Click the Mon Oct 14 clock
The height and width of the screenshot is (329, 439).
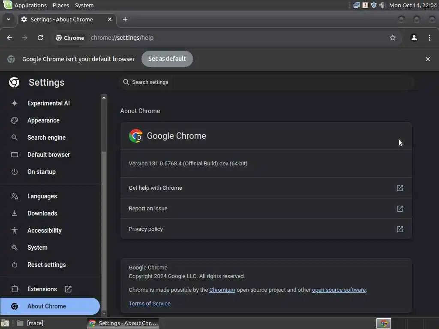click(413, 5)
